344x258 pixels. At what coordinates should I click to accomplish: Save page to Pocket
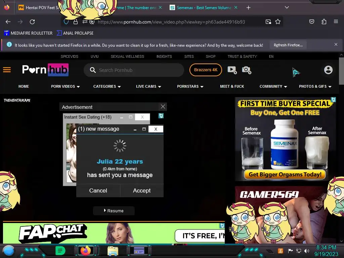pyautogui.click(x=311, y=21)
